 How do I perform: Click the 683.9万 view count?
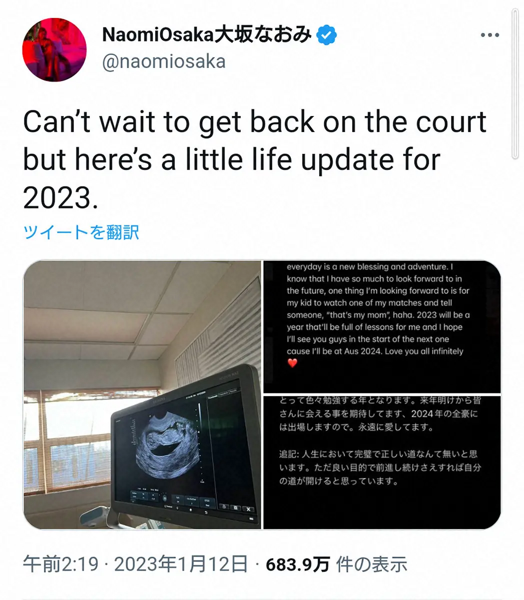click(x=298, y=564)
